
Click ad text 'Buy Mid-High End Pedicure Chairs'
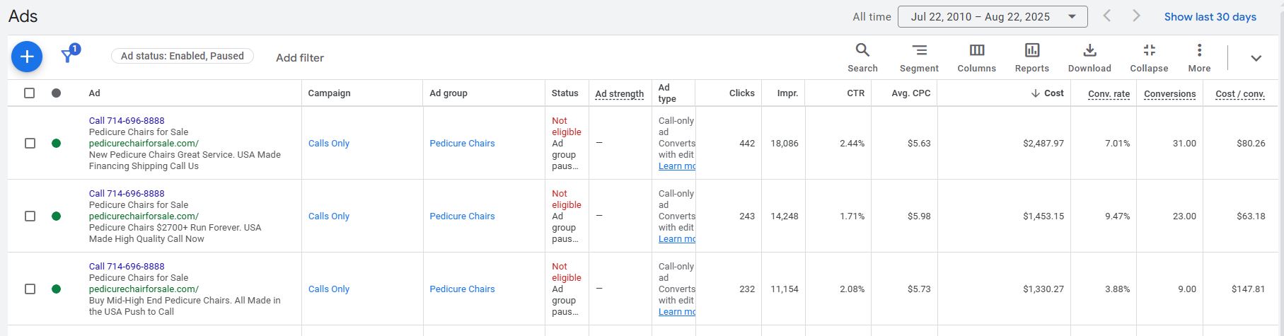click(160, 301)
